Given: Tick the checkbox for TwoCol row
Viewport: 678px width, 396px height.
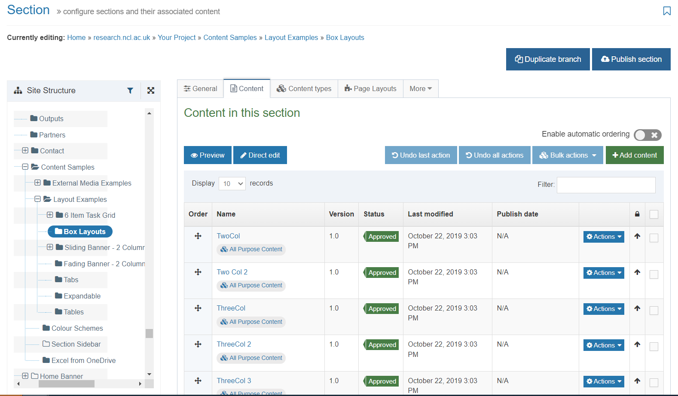Looking at the screenshot, I should click(654, 238).
